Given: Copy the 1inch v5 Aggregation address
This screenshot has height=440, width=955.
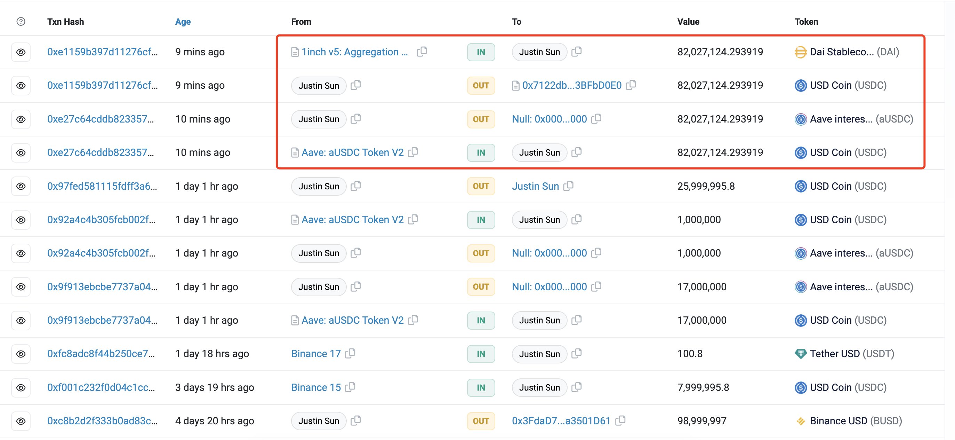Looking at the screenshot, I should point(422,52).
